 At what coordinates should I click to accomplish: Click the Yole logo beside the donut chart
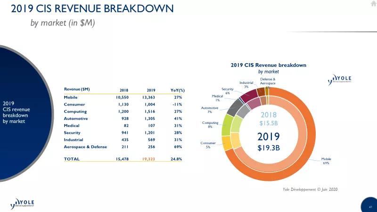click(340, 80)
